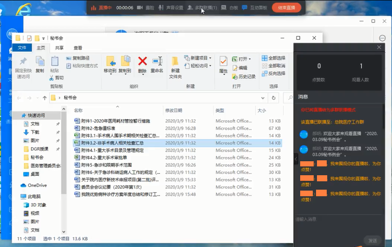Click the Forward navigation arrow
Image resolution: width=392 pixels, height=247 pixels.
[x=29, y=98]
